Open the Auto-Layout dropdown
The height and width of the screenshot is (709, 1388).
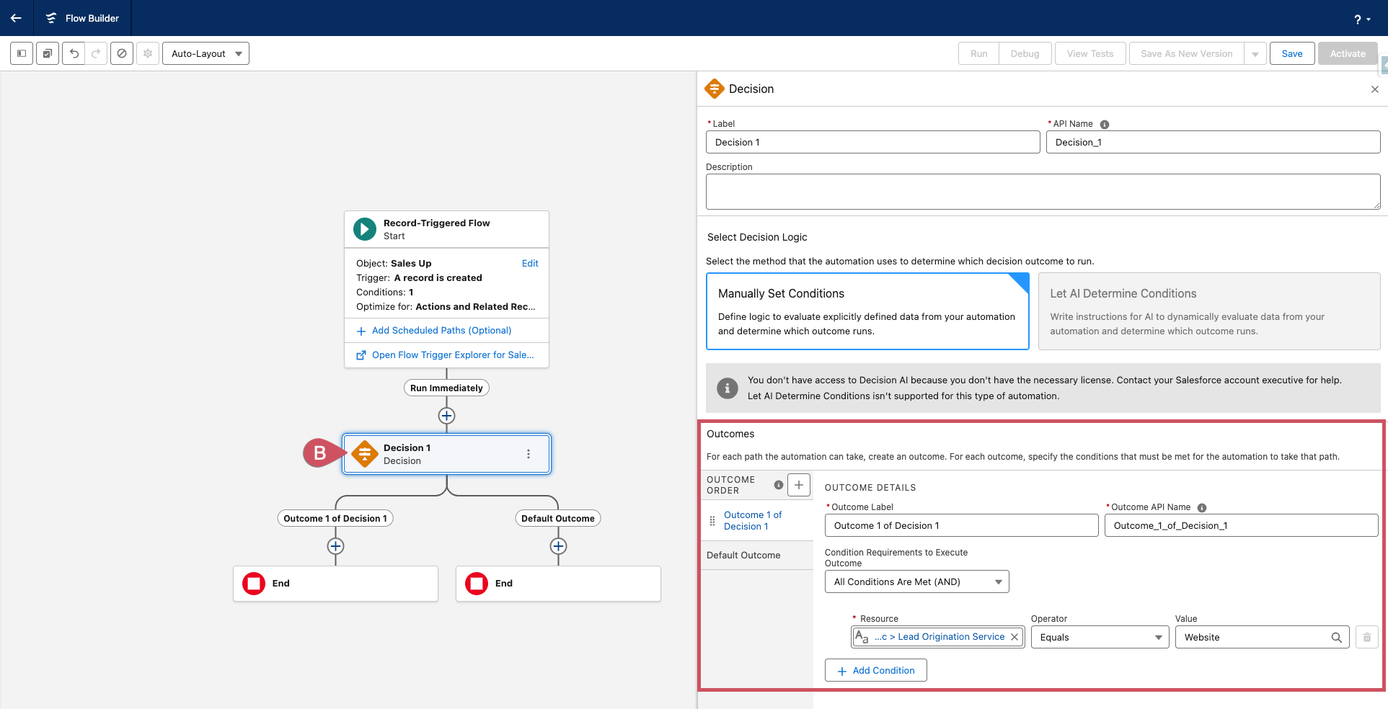pyautogui.click(x=205, y=53)
